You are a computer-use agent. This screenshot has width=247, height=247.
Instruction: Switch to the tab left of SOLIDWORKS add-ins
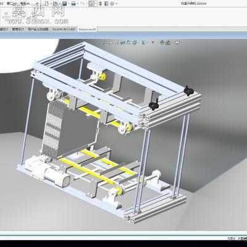point(38,29)
